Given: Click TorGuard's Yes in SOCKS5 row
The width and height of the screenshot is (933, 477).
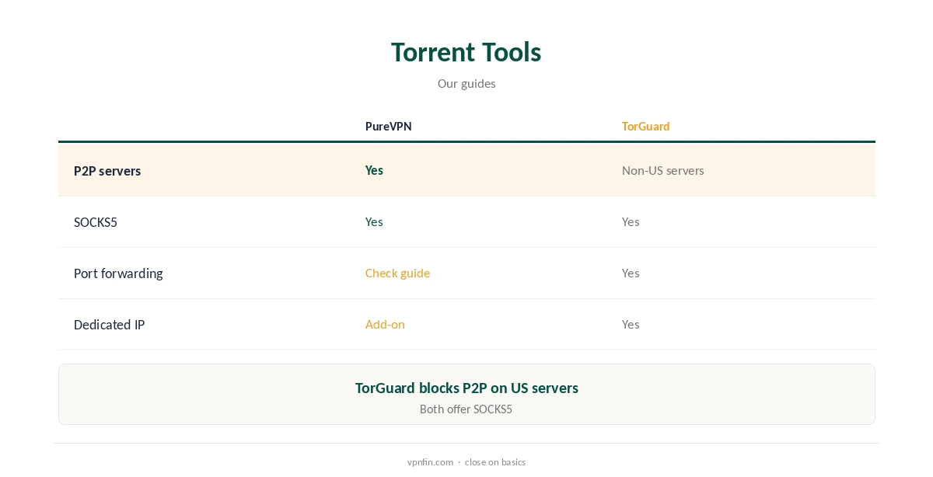Looking at the screenshot, I should coord(631,221).
